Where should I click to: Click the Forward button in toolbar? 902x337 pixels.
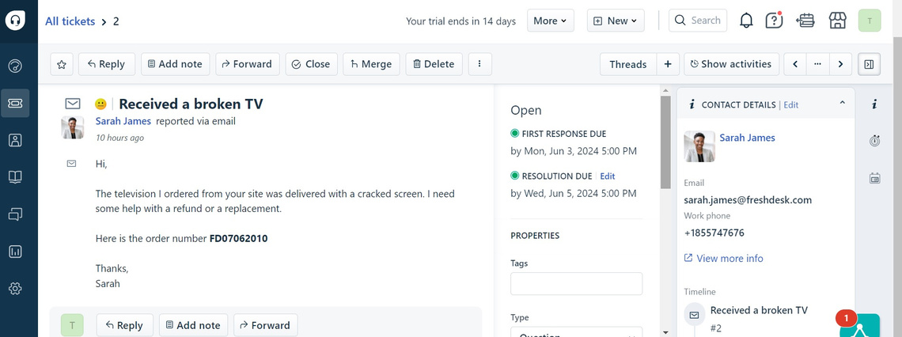point(246,64)
